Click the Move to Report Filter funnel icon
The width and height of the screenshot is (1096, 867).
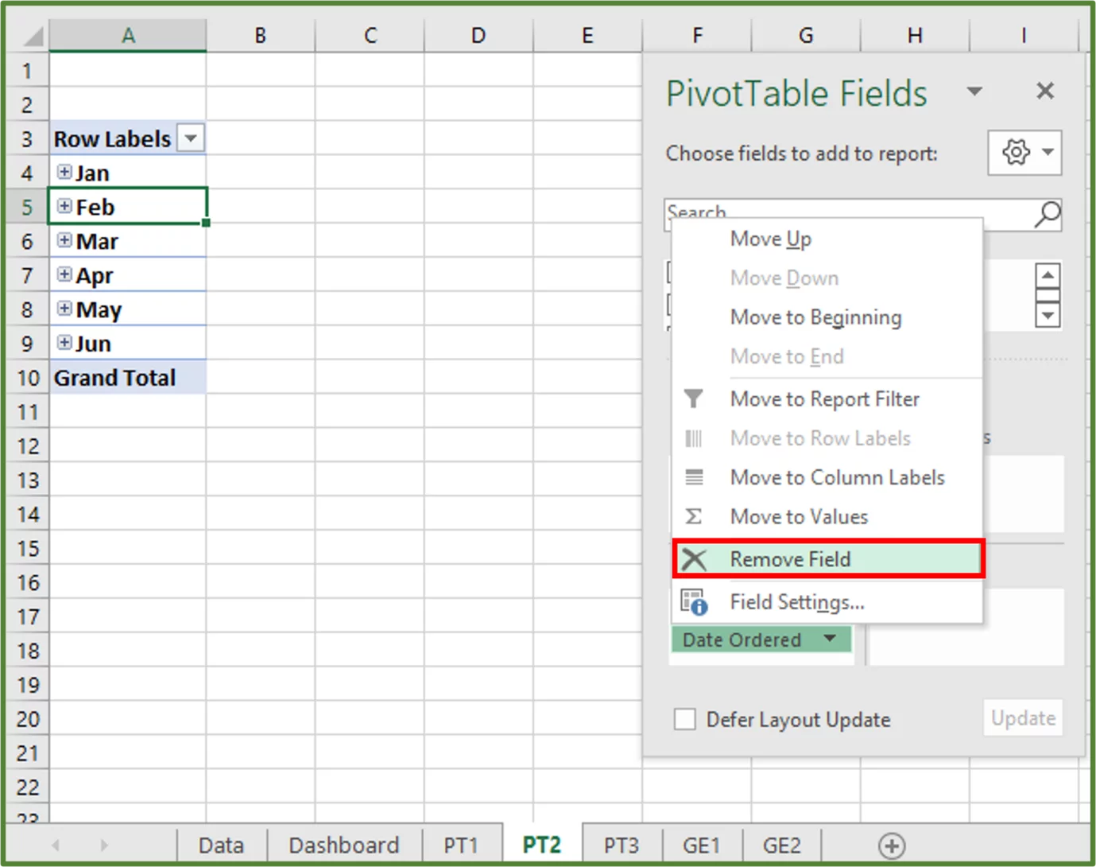click(694, 399)
